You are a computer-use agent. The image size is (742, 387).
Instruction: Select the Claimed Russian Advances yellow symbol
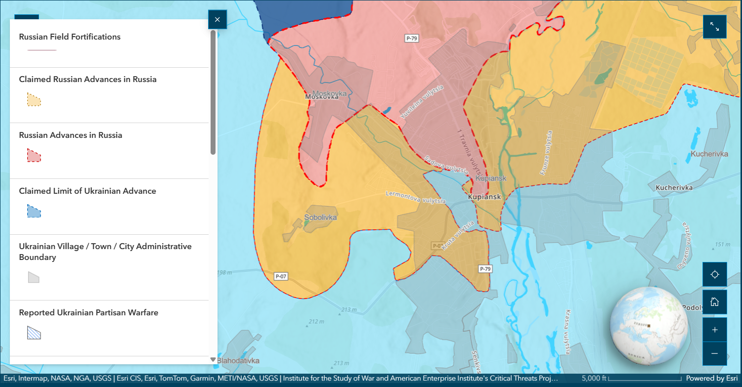click(34, 99)
